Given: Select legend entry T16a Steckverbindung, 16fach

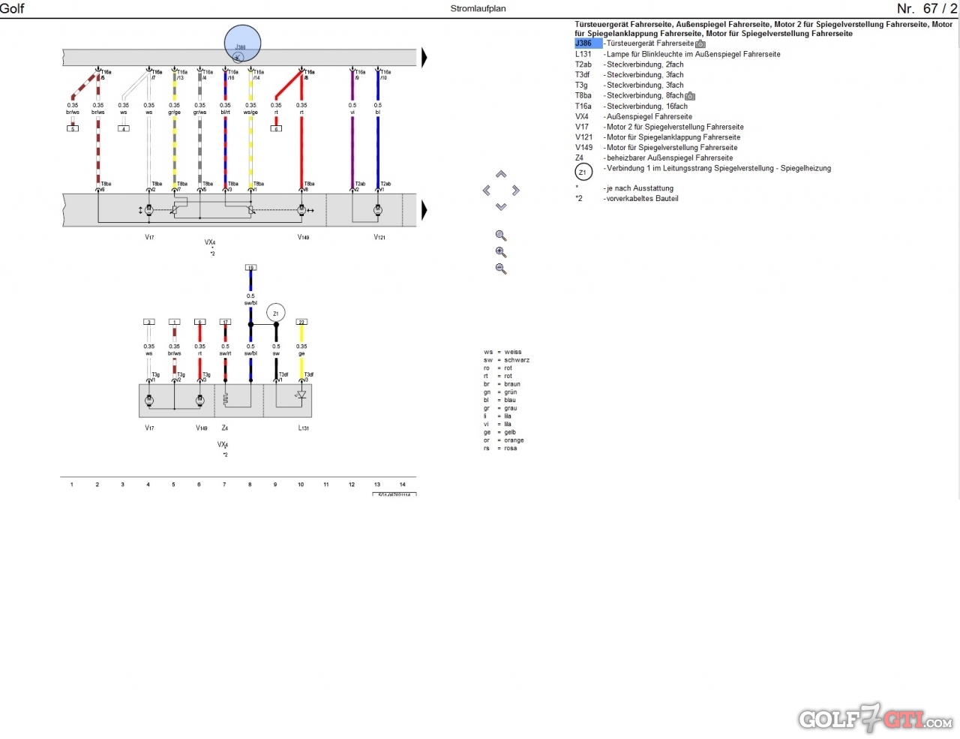Looking at the screenshot, I should coord(631,107).
